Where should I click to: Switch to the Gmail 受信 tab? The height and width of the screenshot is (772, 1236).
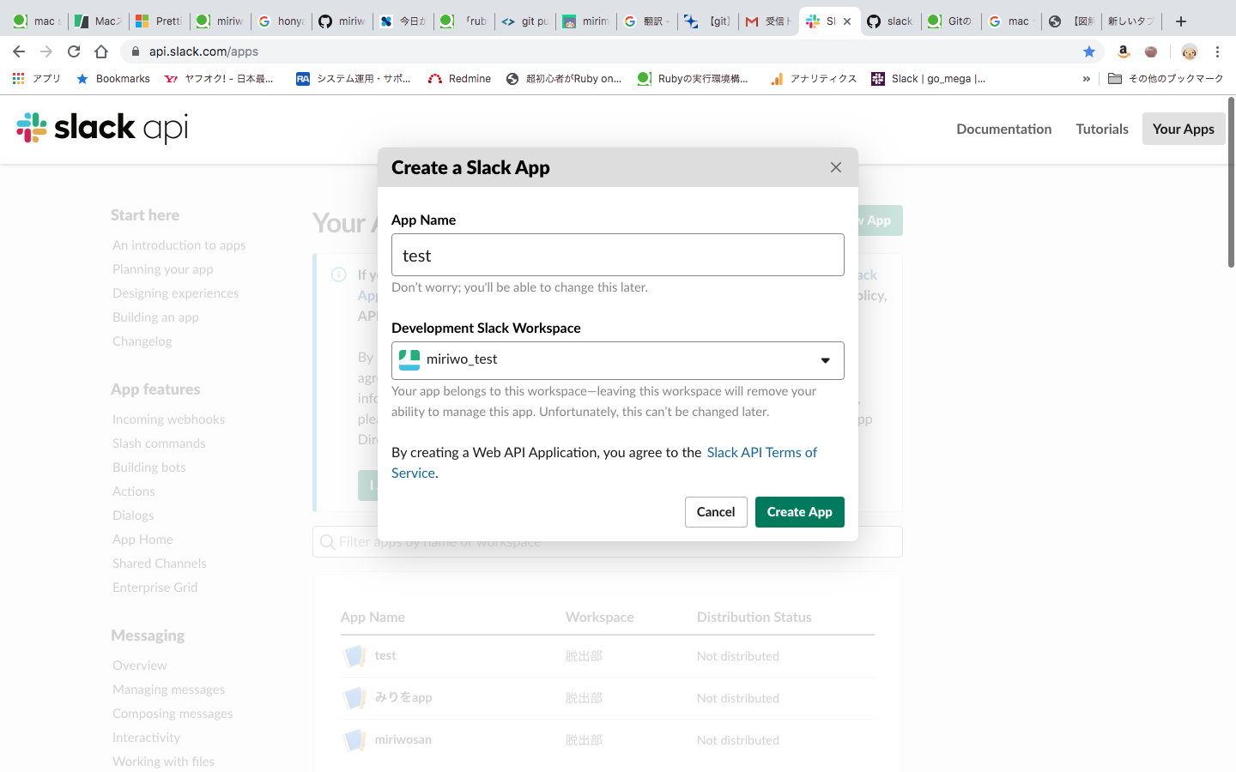click(768, 21)
